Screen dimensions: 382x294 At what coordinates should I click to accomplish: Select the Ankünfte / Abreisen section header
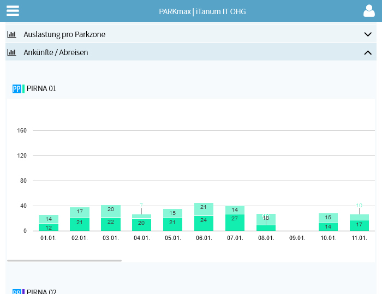coord(56,52)
